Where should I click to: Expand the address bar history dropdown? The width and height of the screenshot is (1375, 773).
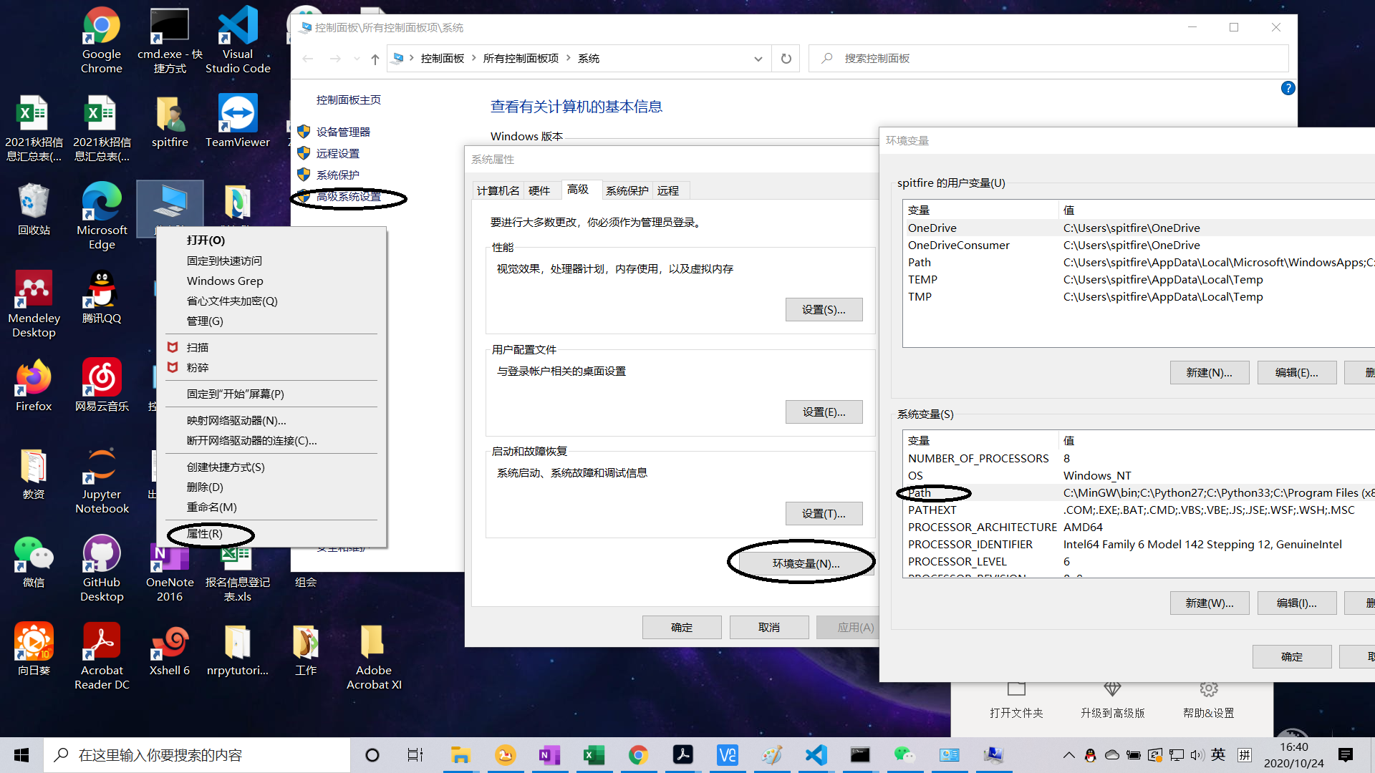(758, 59)
